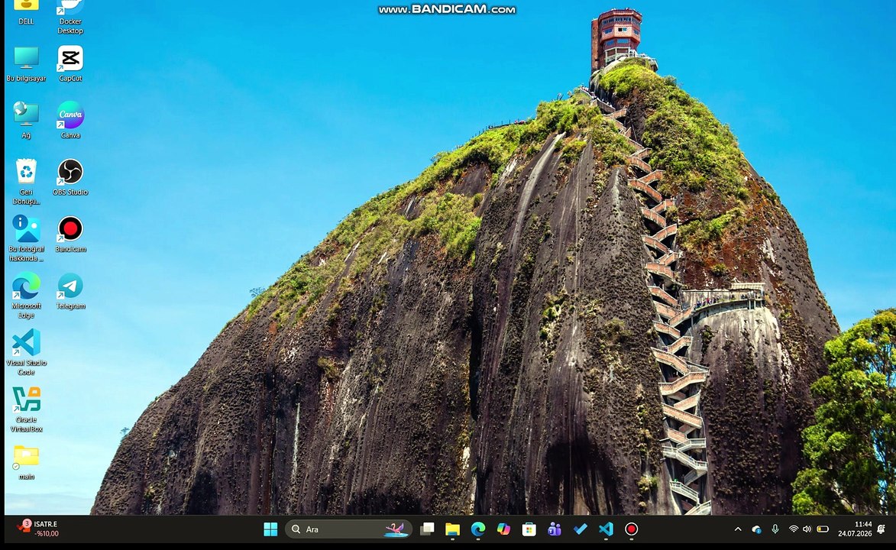Open Visual Studio Code from the taskbar
Screen dimensions: 896x550
(606, 529)
